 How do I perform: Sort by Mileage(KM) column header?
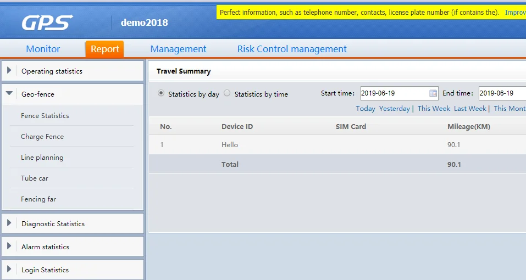click(468, 127)
